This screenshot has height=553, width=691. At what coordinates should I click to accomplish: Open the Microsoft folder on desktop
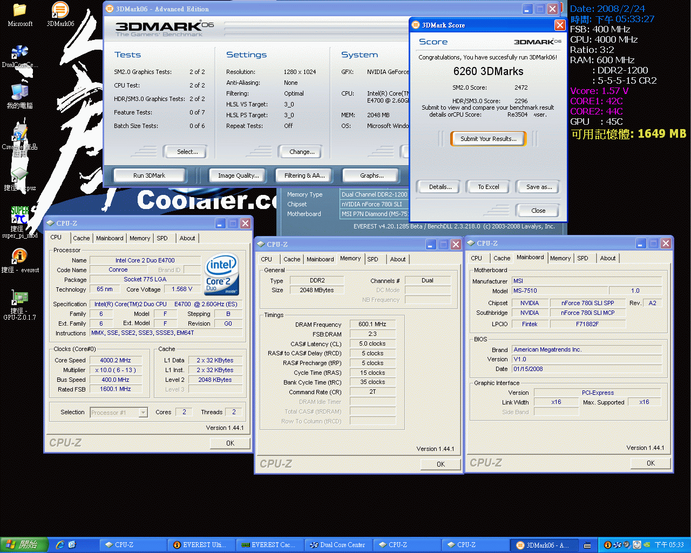tap(20, 15)
